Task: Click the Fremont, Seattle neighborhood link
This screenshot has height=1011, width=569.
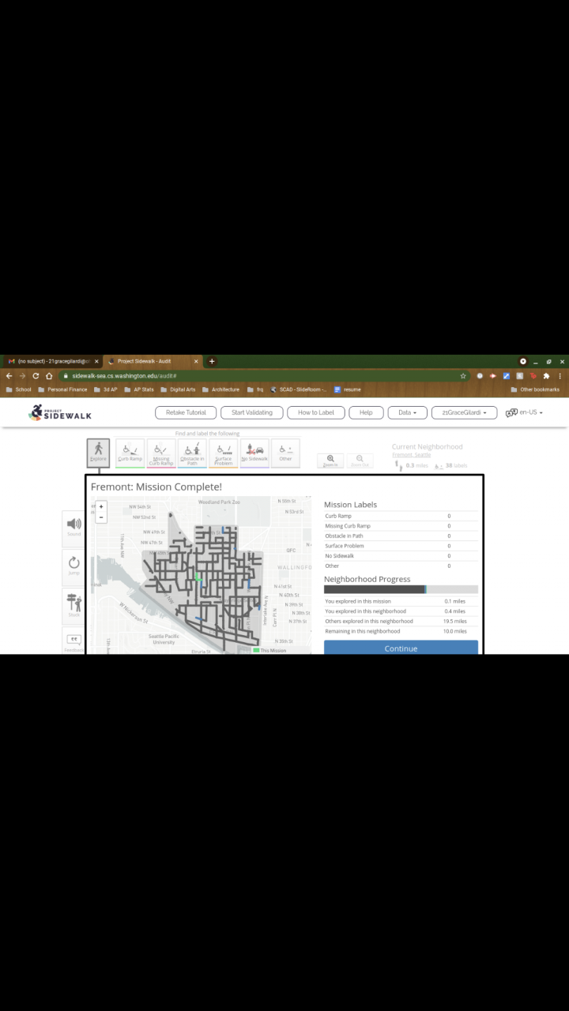Action: 411,455
